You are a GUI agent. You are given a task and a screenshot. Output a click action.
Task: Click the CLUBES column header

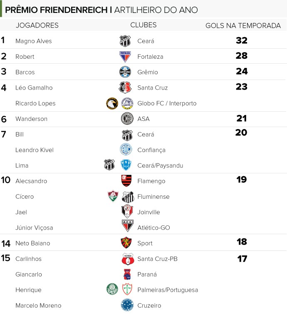143,25
